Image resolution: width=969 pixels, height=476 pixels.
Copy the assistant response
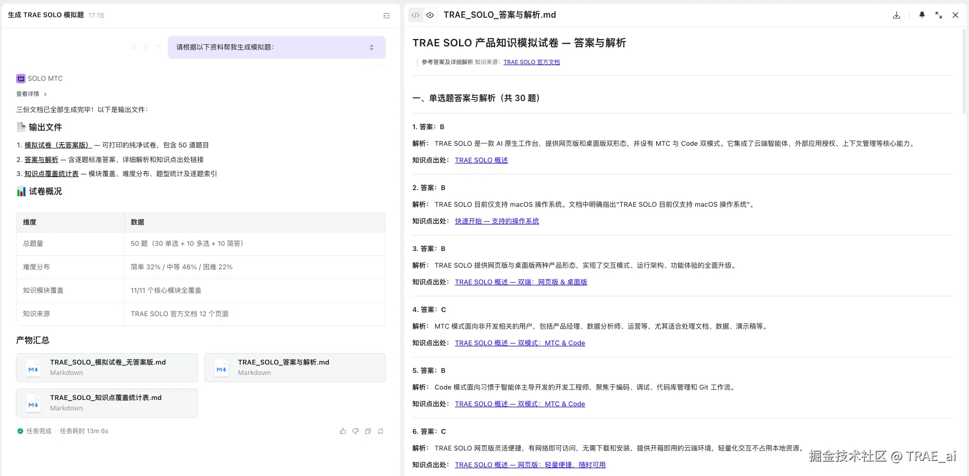(x=368, y=431)
